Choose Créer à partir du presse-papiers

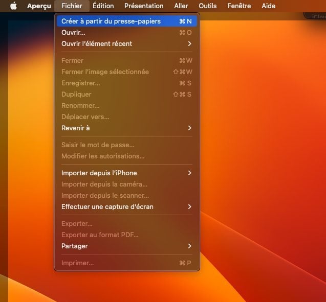click(127, 21)
